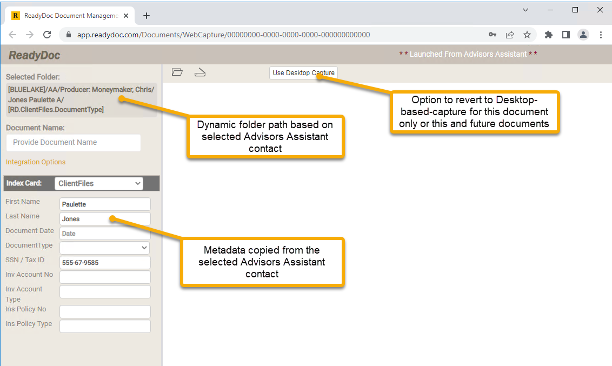This screenshot has width=612, height=366.
Task: Reload the ReadyDoc page
Action: (47, 35)
